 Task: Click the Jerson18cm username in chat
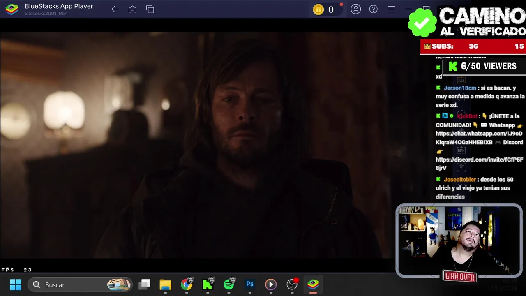[460, 88]
